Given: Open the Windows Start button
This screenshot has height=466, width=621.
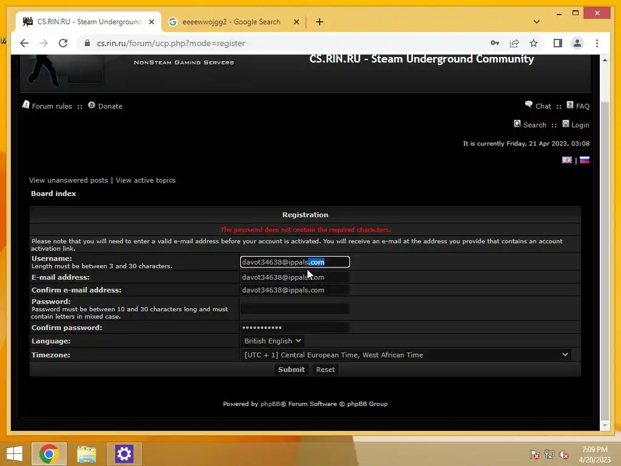Looking at the screenshot, I should coord(15,454).
